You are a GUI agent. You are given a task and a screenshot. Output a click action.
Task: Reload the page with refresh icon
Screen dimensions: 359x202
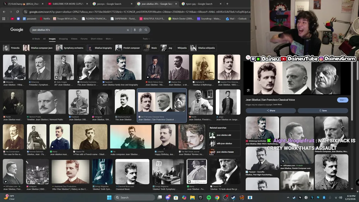click(17, 12)
